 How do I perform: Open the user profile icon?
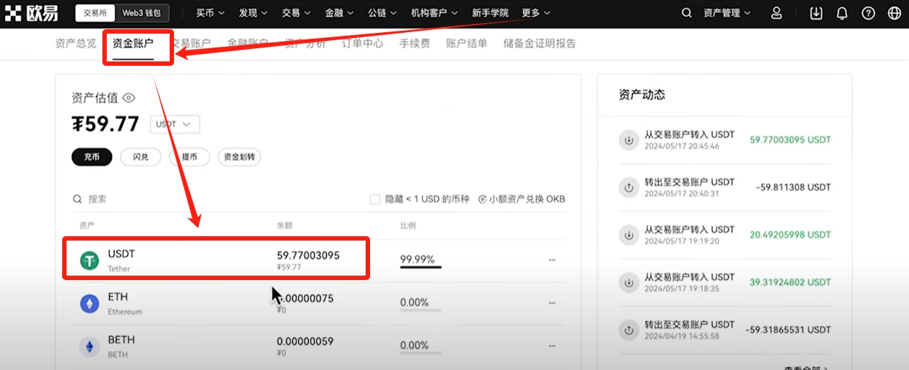[x=777, y=13]
